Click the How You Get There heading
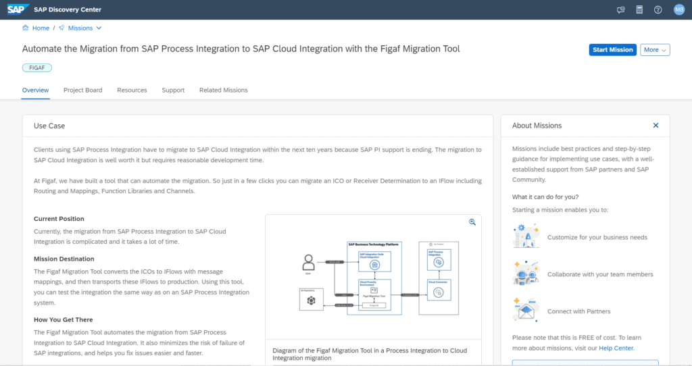692x366 pixels. [63, 319]
